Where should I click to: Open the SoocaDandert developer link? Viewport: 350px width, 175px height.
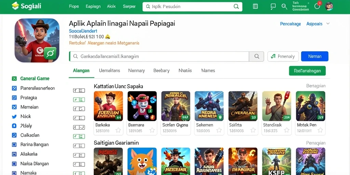pos(83,31)
